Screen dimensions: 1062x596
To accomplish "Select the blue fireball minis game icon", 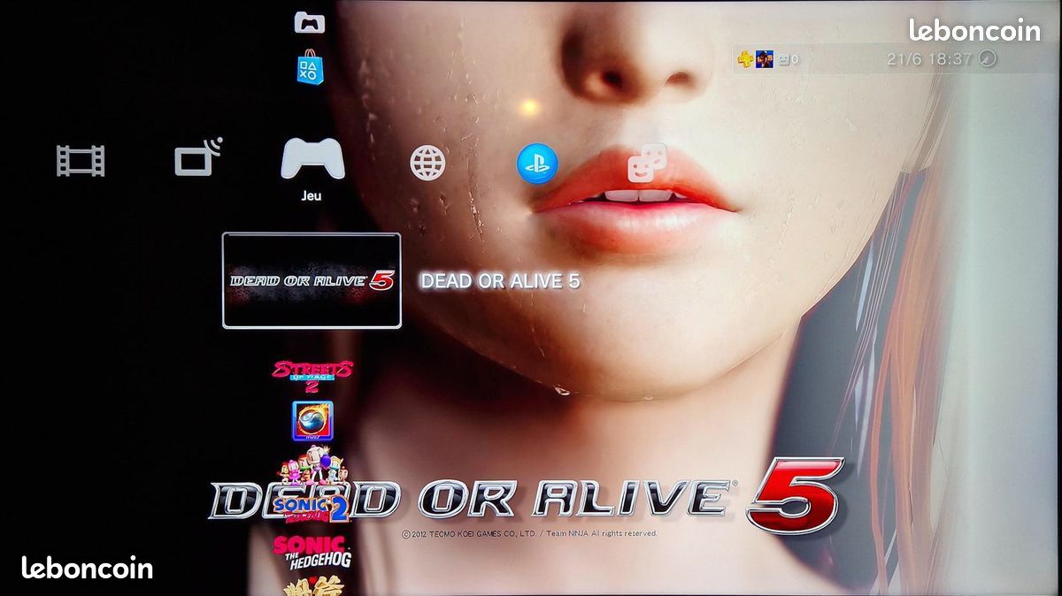I will (x=312, y=421).
